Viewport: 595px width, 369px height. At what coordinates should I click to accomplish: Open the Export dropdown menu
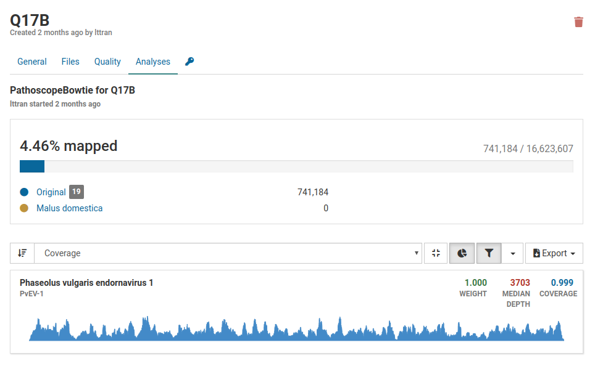click(554, 253)
